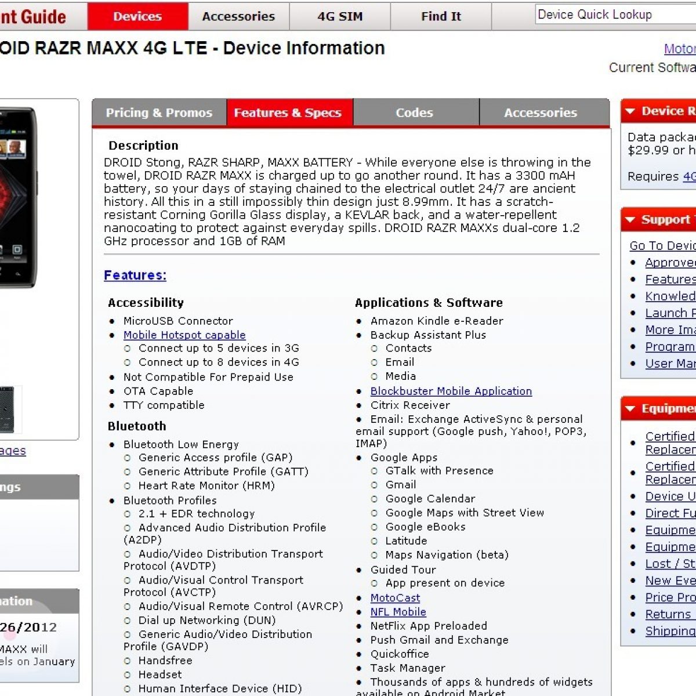Open the NFL Mobile link
Viewport: 696px width, 696px height.
pyautogui.click(x=398, y=612)
